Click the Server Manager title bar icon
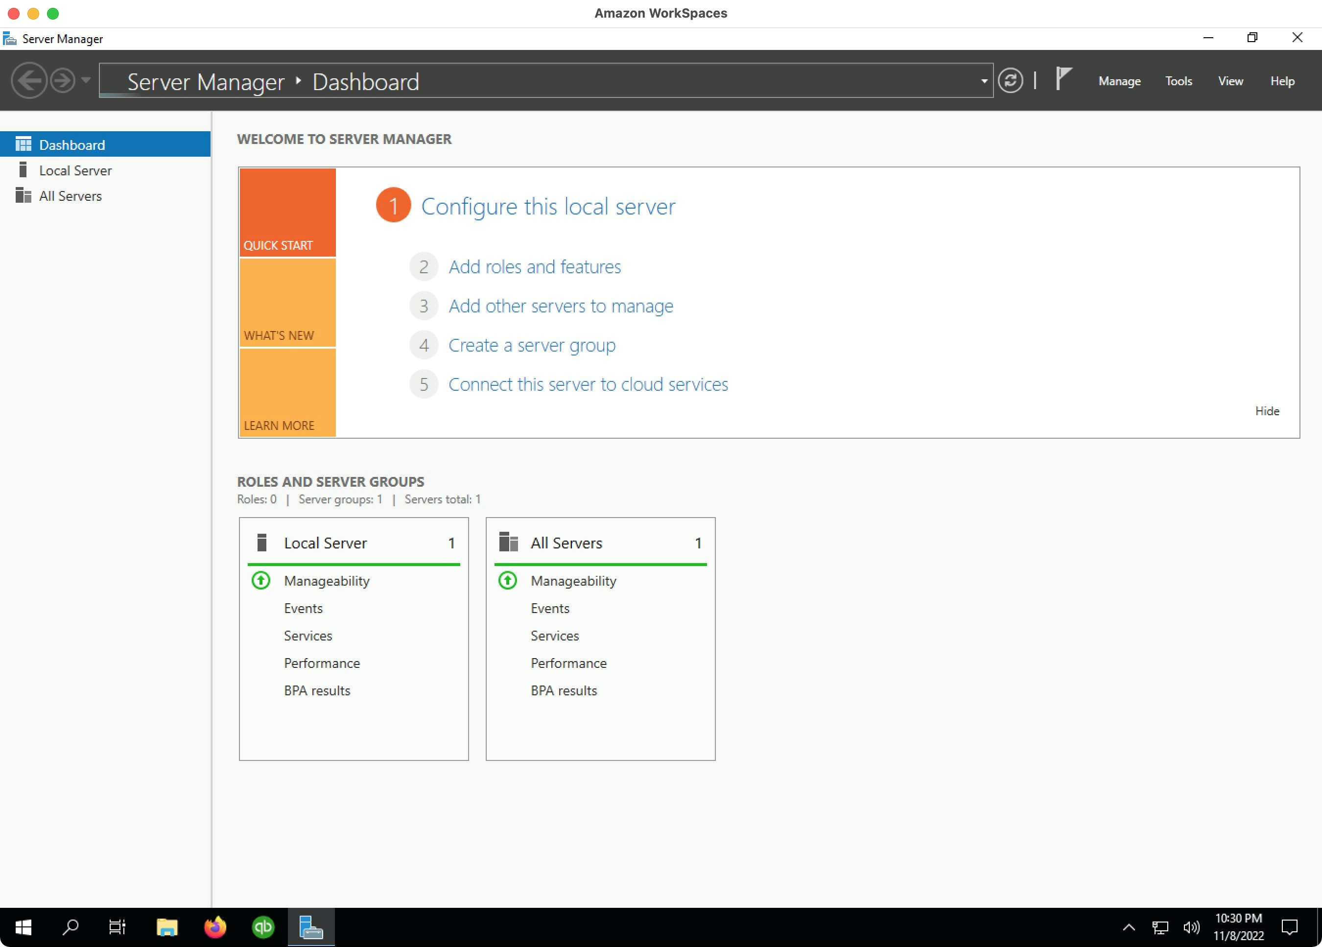 click(9, 39)
